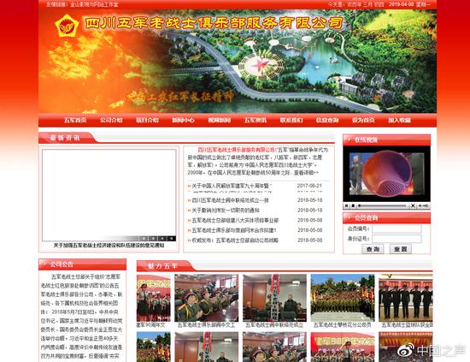Open 查看详细>> link in intro text
The height and width of the screenshot is (362, 470).
click(306, 173)
